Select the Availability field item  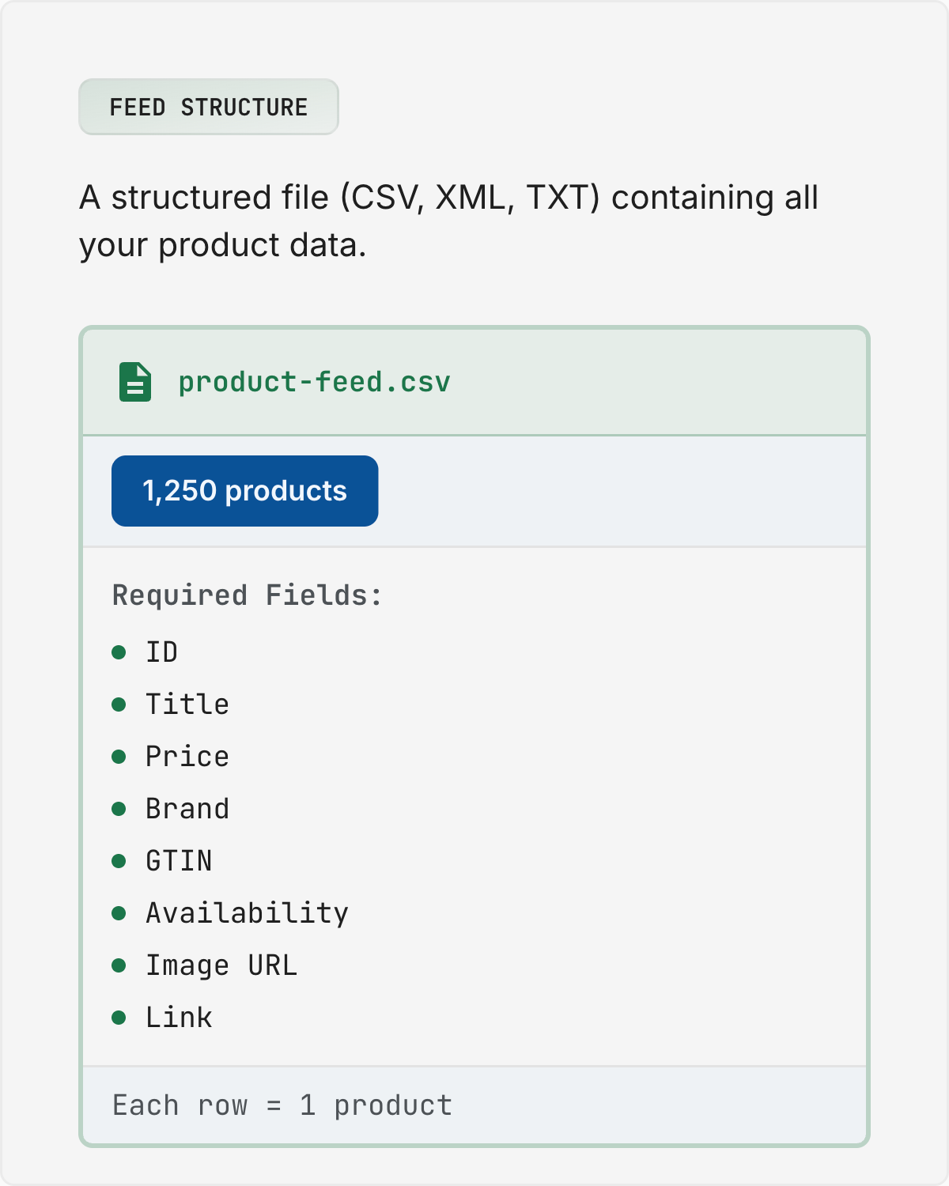247,913
